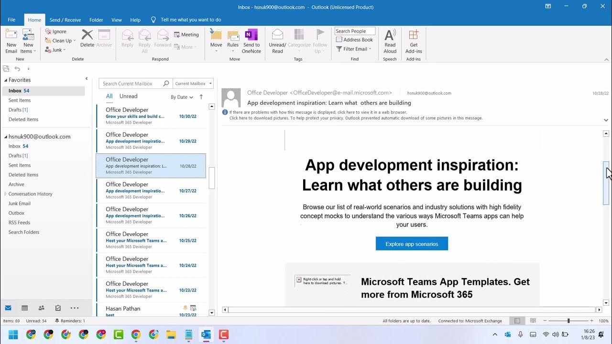Mark message Unread/Read
612x344 pixels.
point(277,41)
